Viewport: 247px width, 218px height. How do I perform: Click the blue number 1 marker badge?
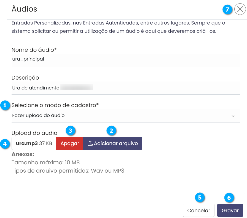pos(5,105)
